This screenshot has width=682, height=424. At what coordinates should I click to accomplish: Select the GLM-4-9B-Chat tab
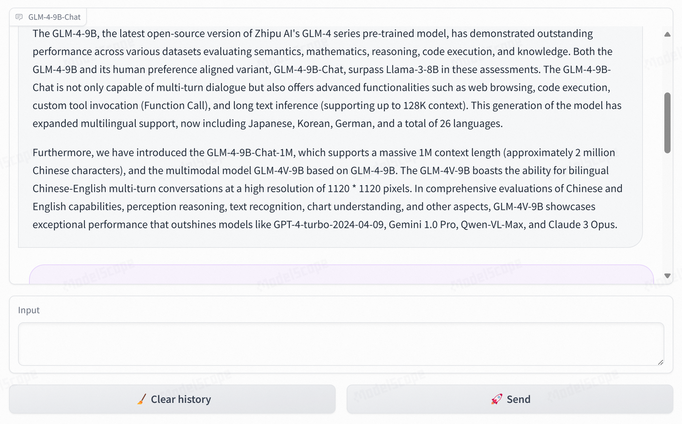[x=47, y=17]
